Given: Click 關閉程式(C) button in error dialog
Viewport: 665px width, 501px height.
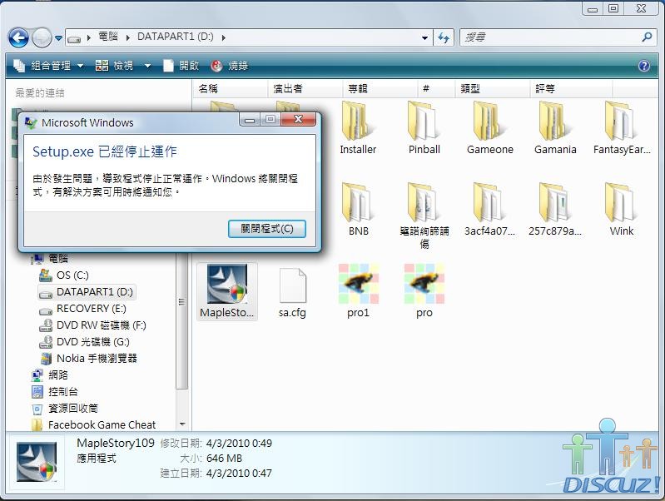Looking at the screenshot, I should click(267, 229).
